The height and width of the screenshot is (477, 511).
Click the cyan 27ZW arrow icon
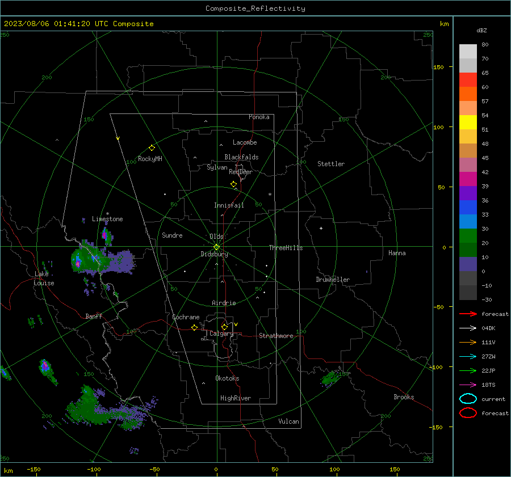coord(468,357)
